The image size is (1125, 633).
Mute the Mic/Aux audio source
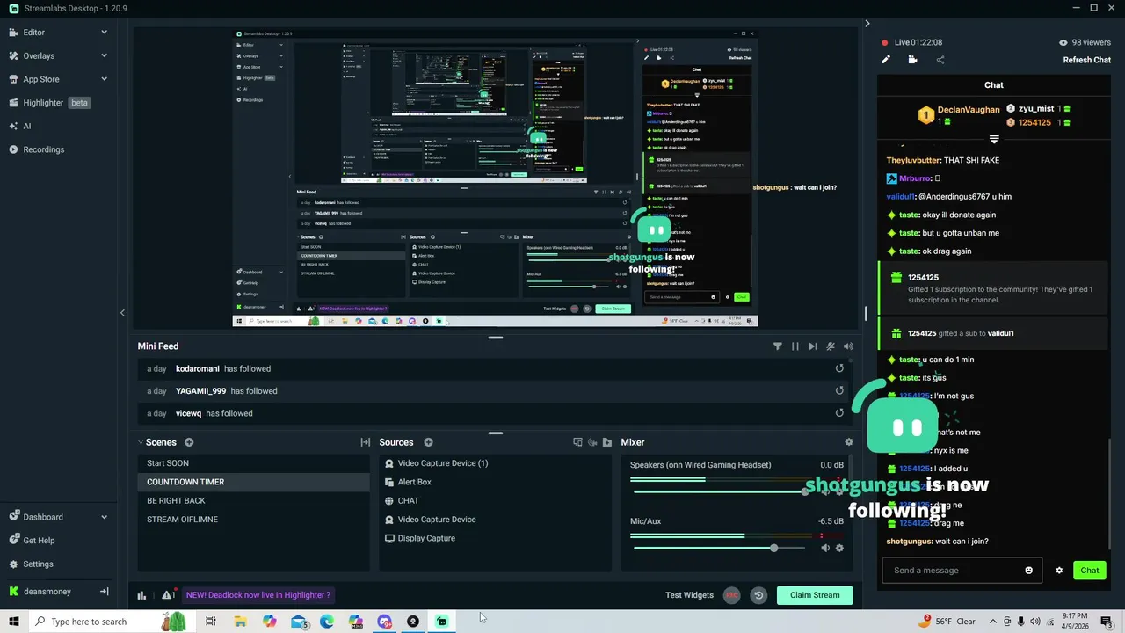pos(825,549)
